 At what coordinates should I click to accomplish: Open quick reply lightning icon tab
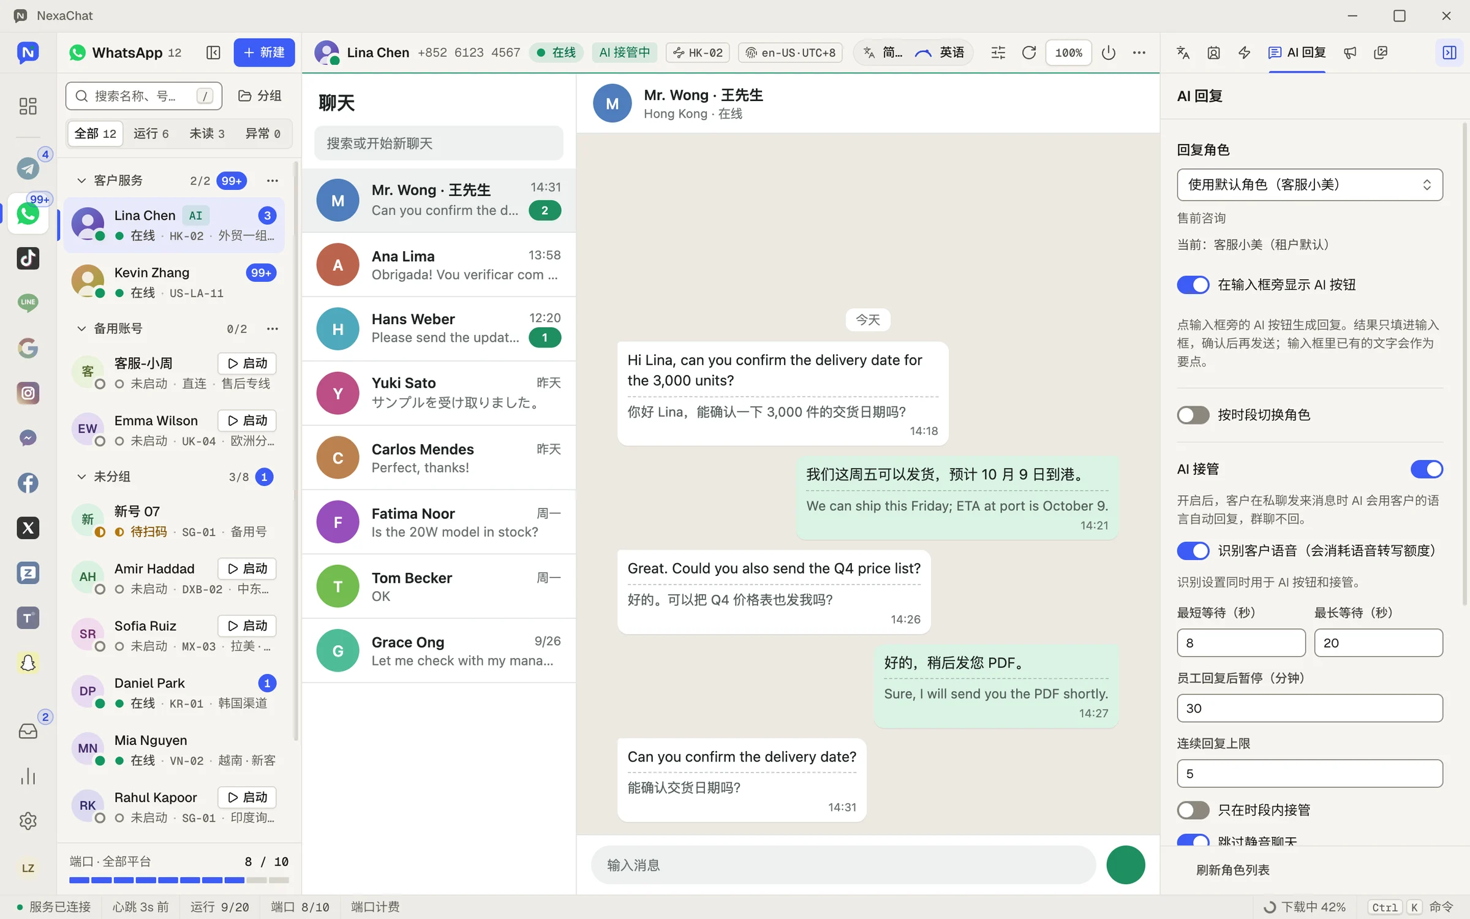tap(1244, 53)
